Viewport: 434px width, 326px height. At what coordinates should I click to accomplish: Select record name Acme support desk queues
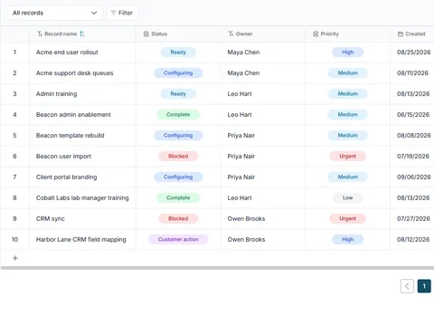click(74, 73)
